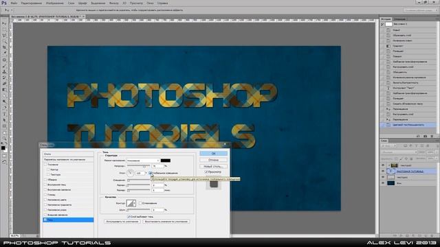440x247 pixels.
Task: Select the Lasso tool
Action: click(x=4, y=36)
